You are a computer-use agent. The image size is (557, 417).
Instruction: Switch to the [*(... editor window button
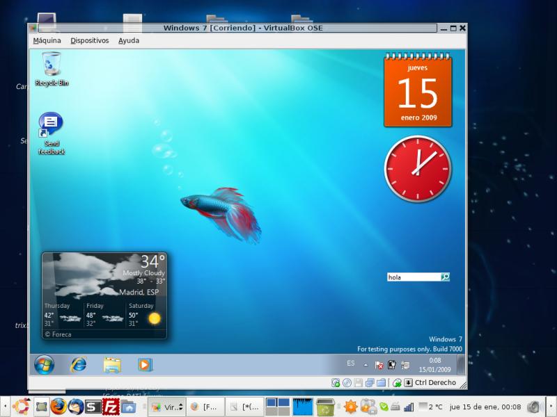245,407
